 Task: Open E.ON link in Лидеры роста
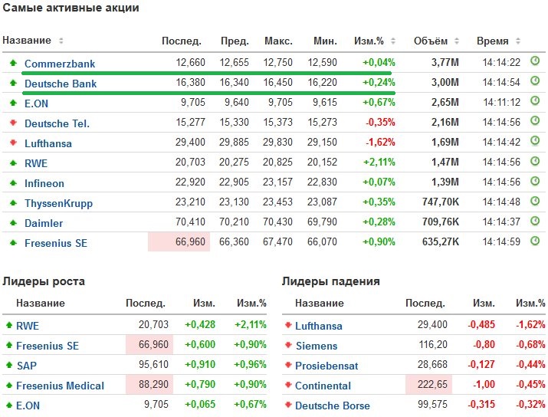tap(28, 406)
